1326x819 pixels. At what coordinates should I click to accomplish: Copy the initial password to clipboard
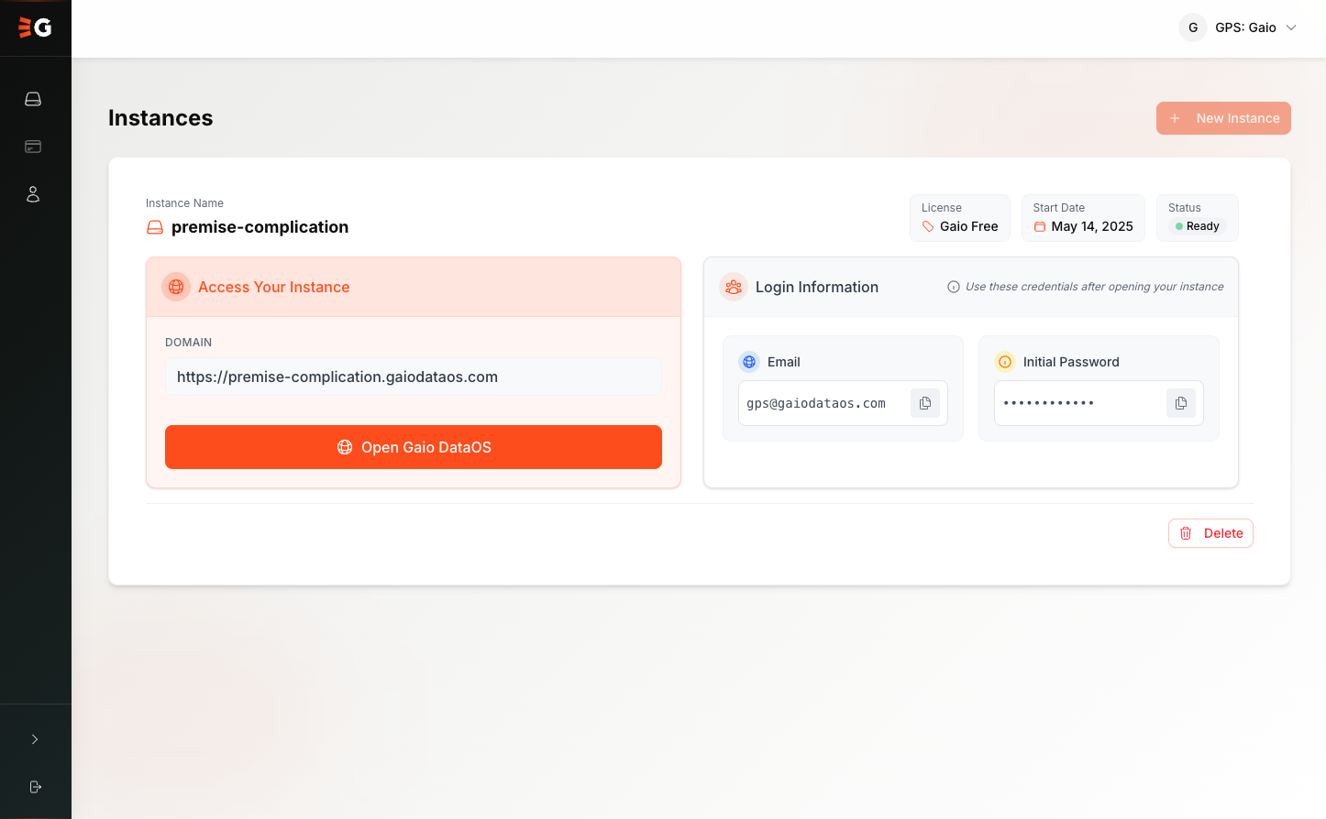(1180, 403)
